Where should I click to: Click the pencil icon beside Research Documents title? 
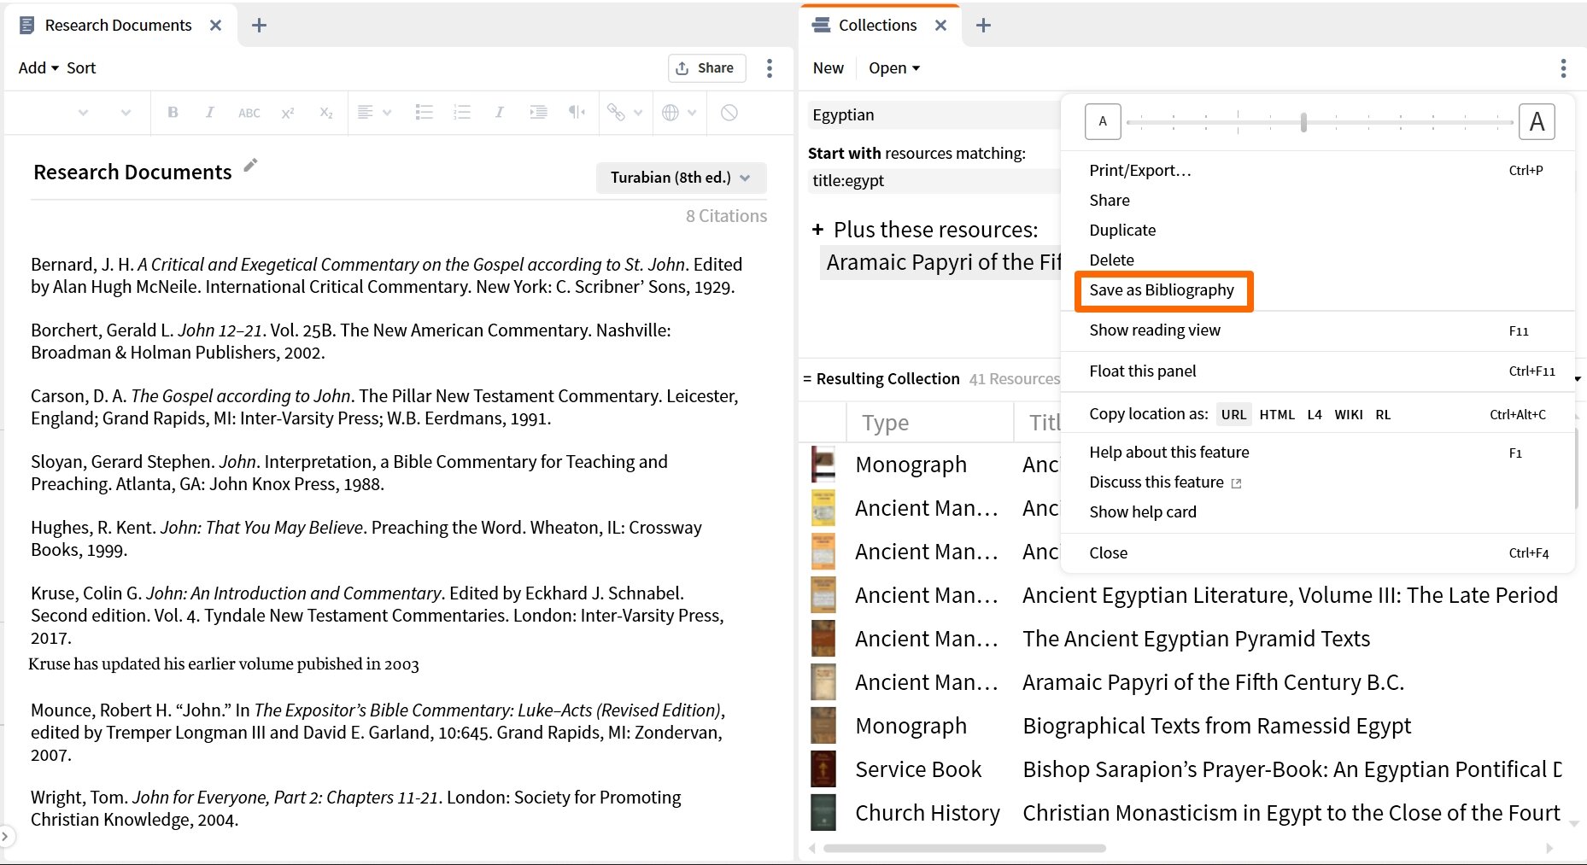[250, 166]
